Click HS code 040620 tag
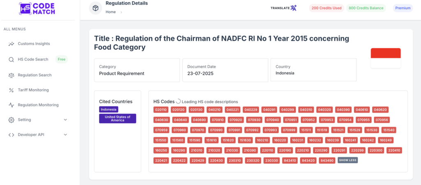 coord(380,110)
